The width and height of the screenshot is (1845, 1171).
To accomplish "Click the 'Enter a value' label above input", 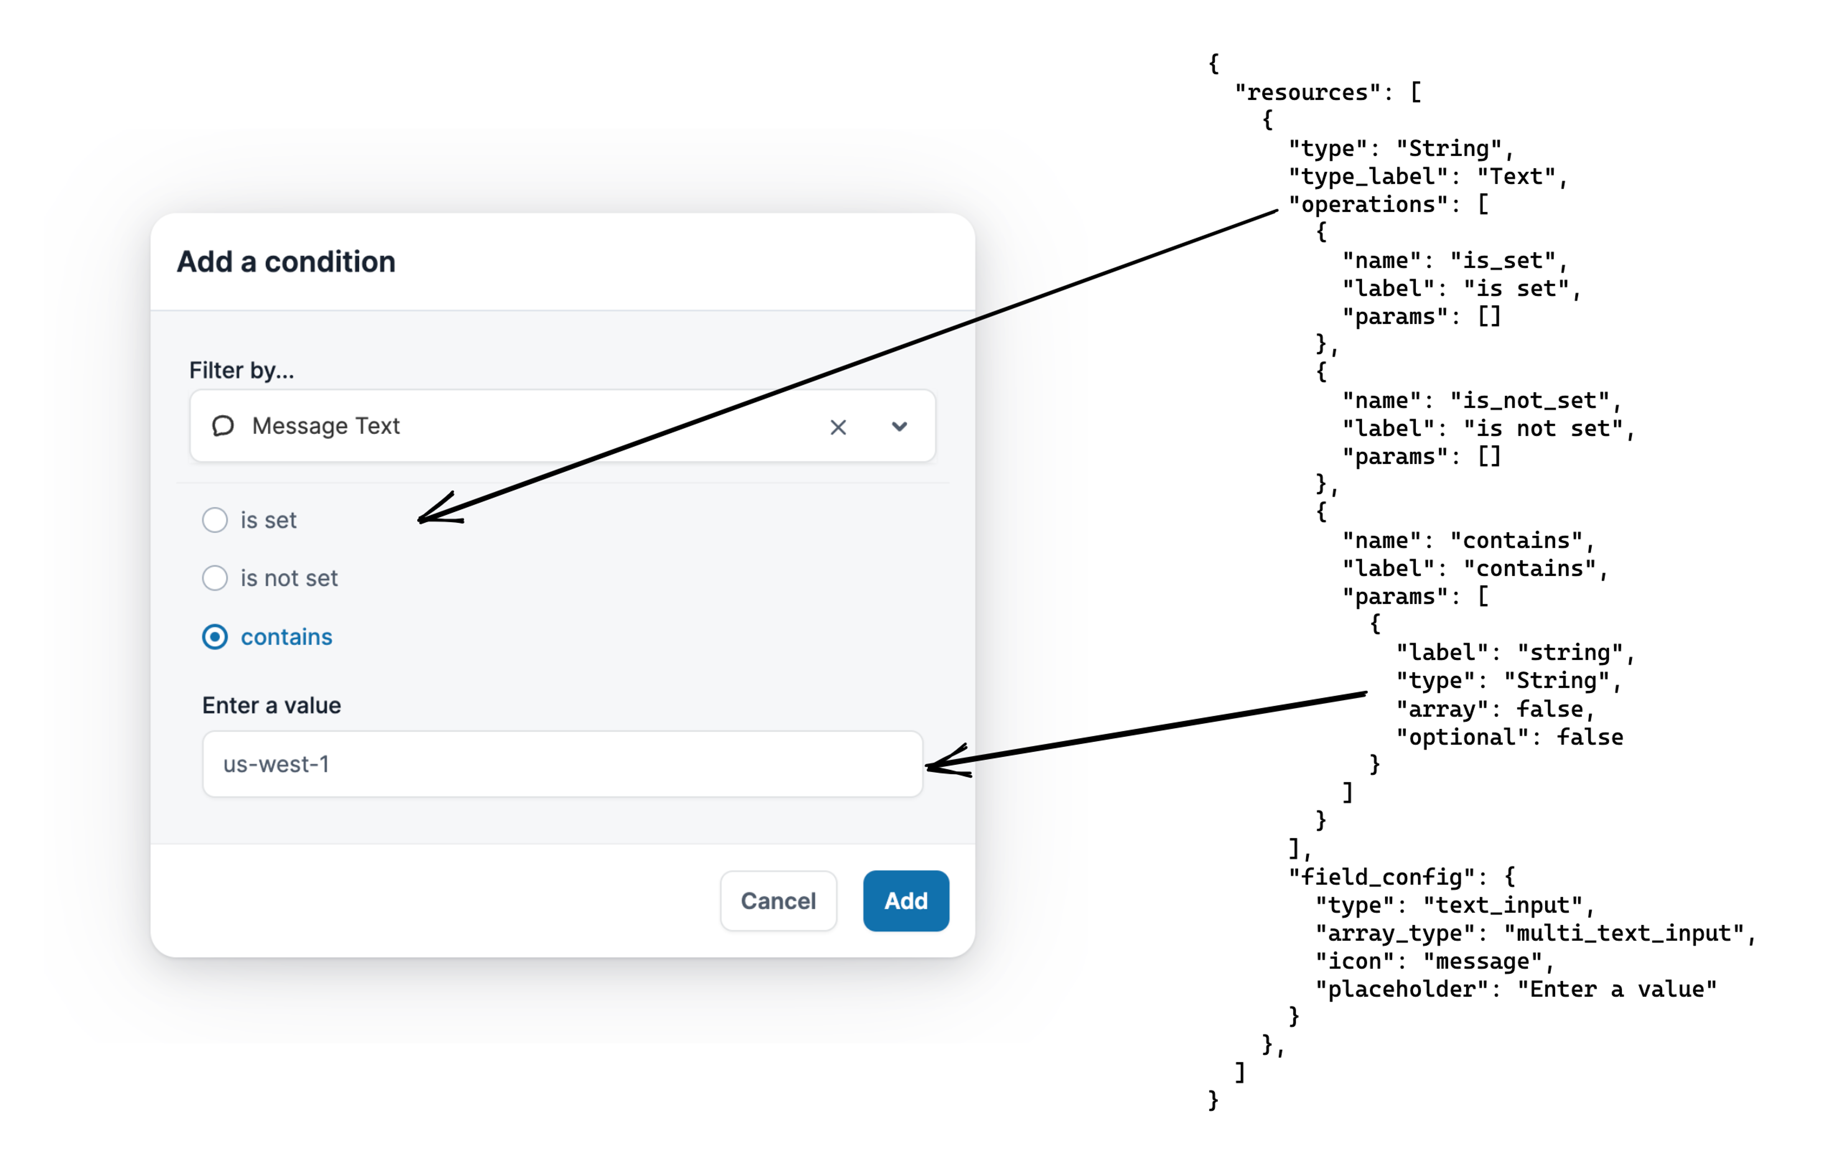I will coord(271,705).
